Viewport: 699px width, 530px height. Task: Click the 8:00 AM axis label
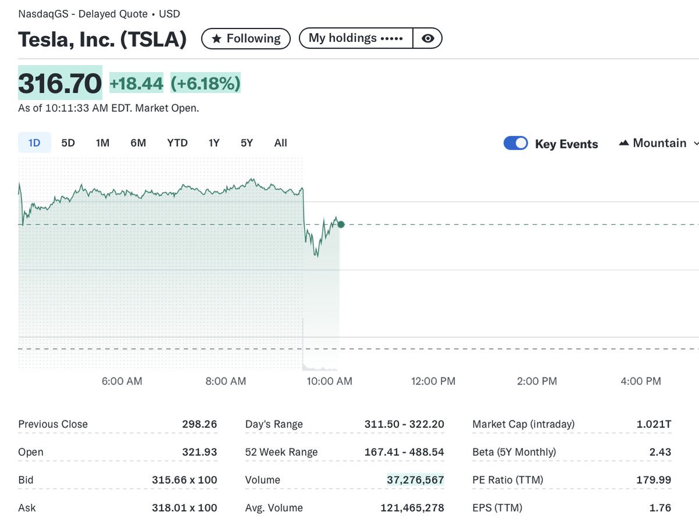[225, 381]
